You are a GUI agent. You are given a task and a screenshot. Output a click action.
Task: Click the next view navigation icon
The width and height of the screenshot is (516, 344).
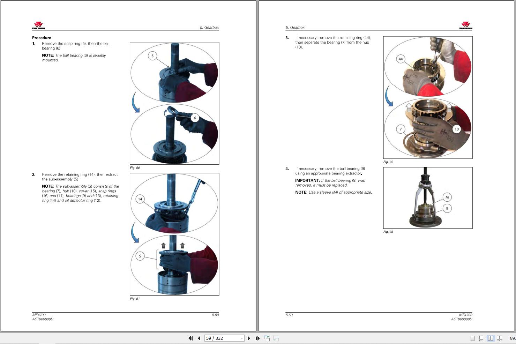[276, 338]
